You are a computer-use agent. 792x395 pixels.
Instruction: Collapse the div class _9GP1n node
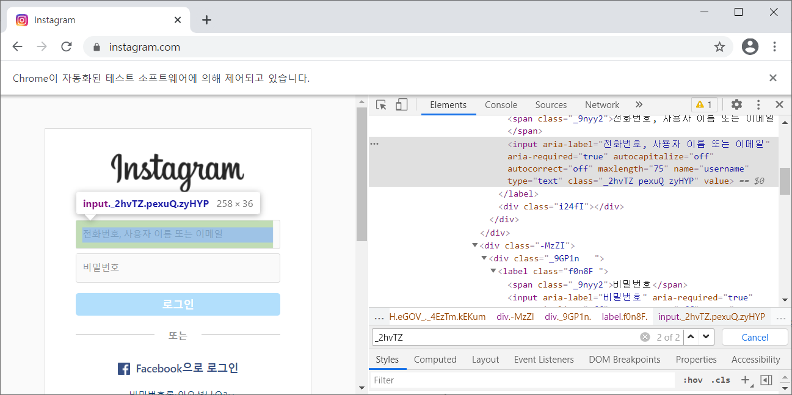tap(484, 258)
